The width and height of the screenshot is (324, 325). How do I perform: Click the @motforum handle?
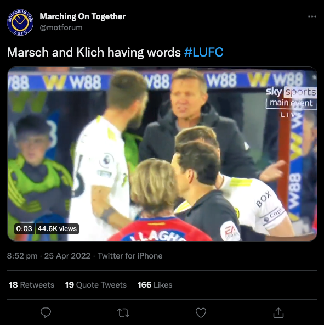[61, 27]
